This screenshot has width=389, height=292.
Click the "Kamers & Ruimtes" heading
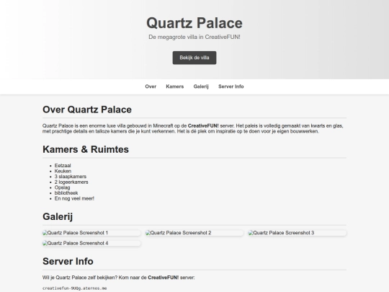click(x=86, y=149)
